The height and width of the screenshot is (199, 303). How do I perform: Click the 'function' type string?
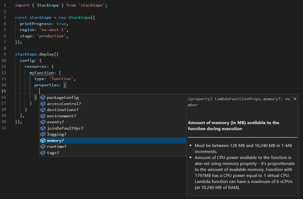click(61, 79)
